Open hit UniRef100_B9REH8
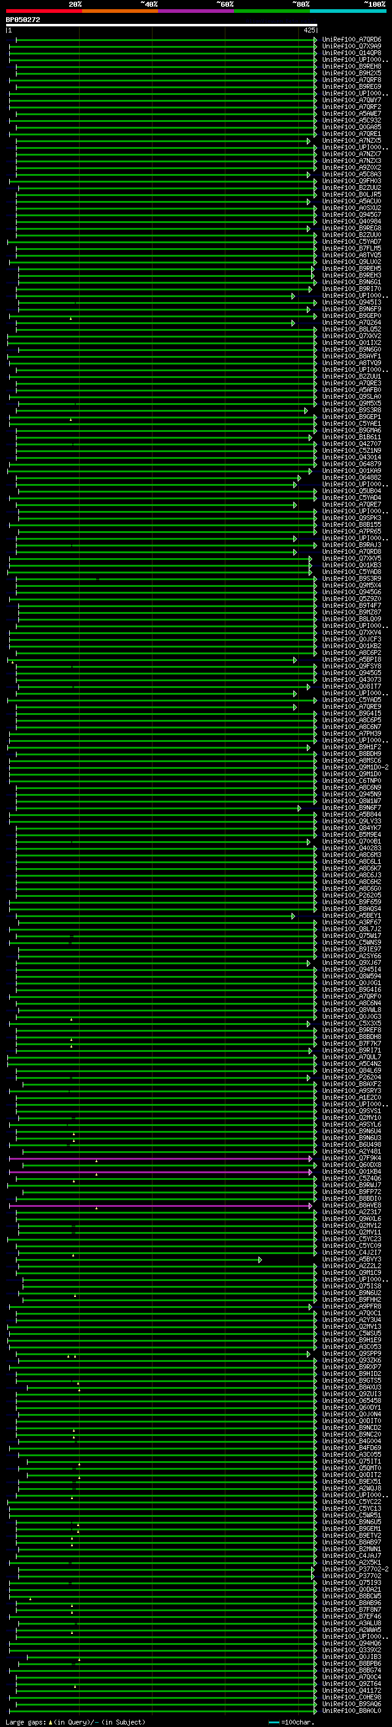 (x=352, y=66)
